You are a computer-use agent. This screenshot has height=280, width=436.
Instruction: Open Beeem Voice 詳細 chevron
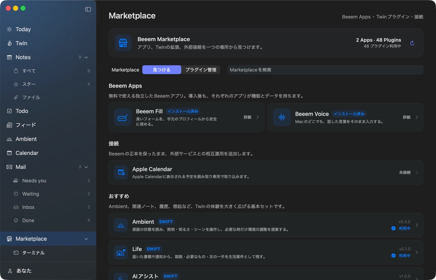[x=416, y=117]
